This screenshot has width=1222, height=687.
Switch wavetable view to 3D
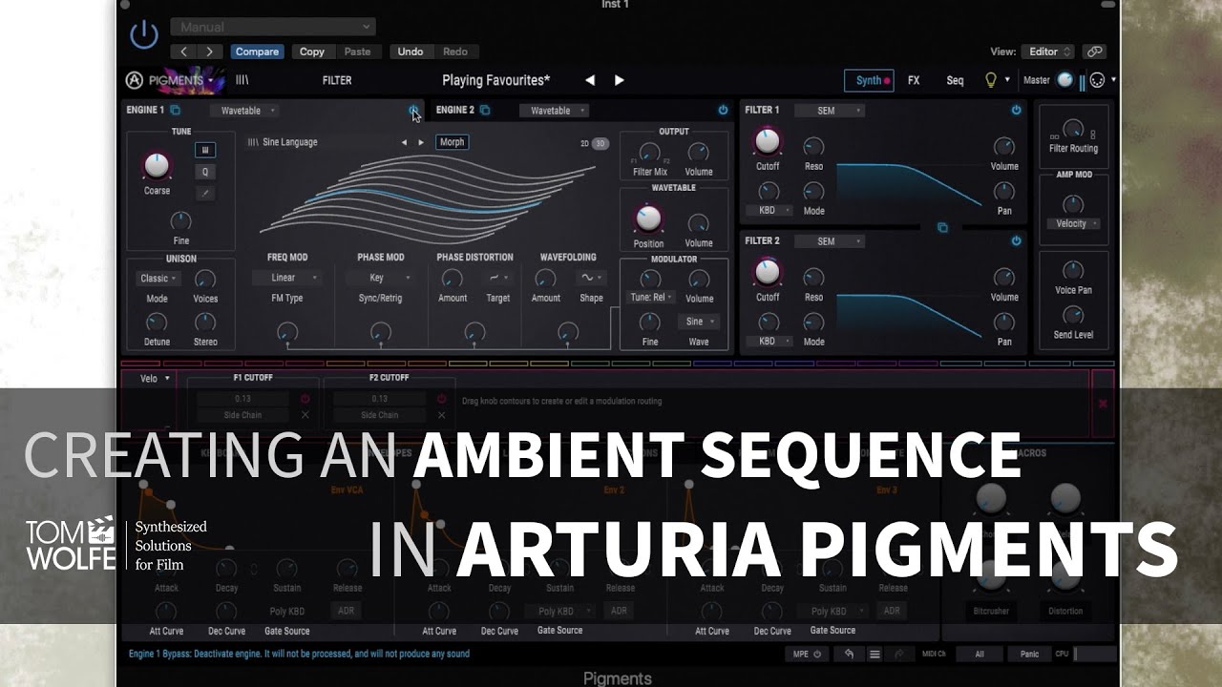(600, 143)
